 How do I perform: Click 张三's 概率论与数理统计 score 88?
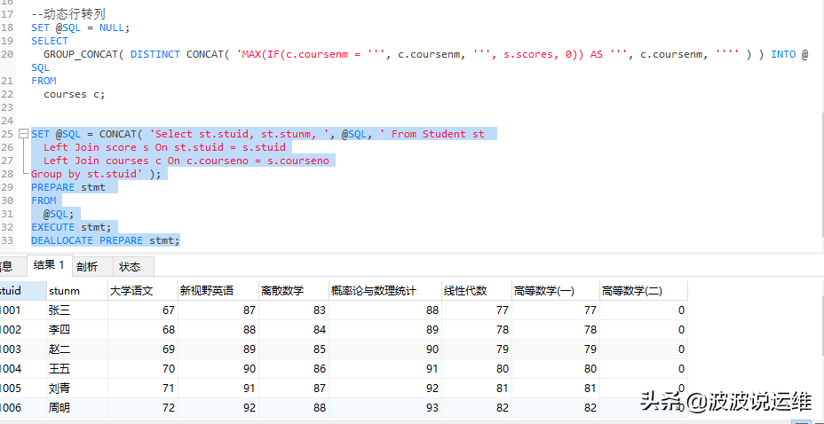385,310
